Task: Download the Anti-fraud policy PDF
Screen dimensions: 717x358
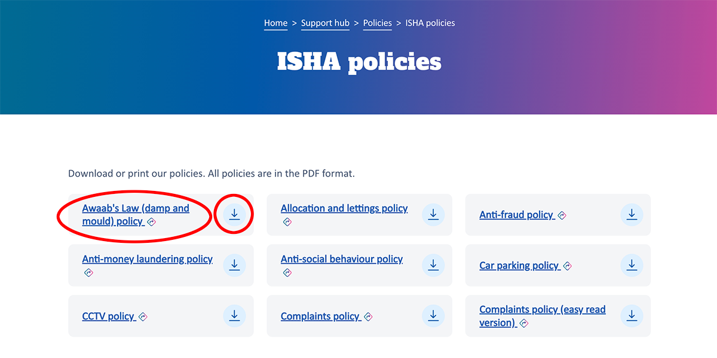Action: pos(632,214)
